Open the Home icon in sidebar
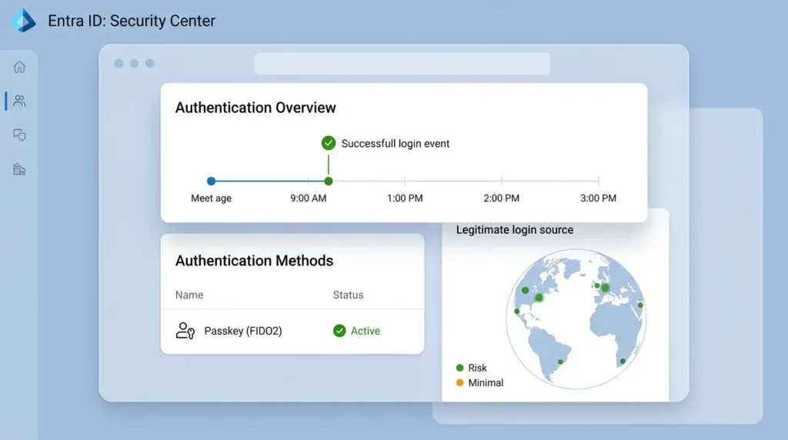This screenshot has width=788, height=440. (19, 67)
